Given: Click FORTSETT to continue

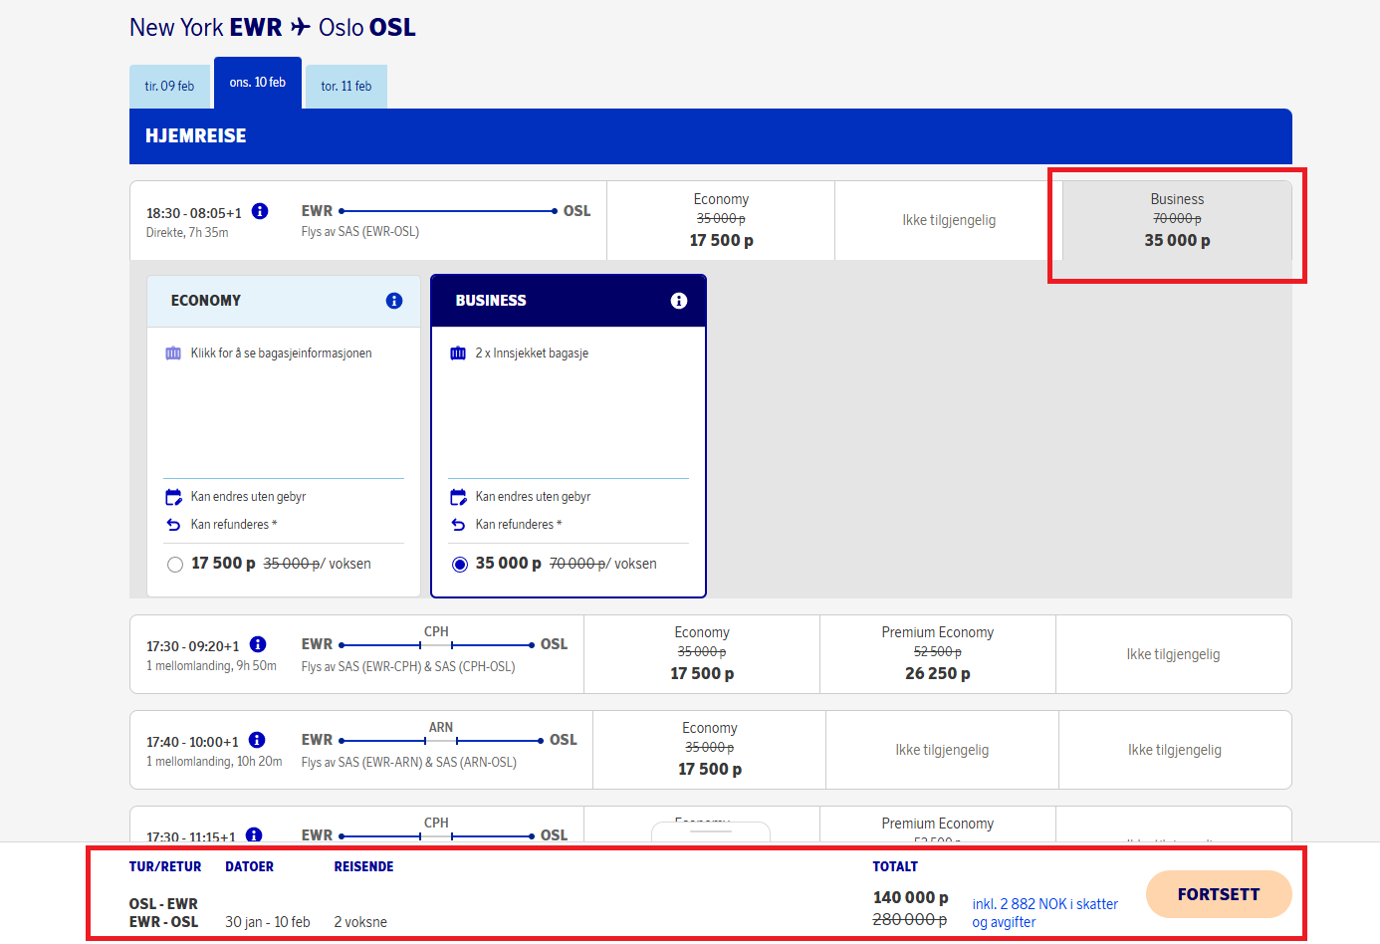Looking at the screenshot, I should click(1219, 894).
